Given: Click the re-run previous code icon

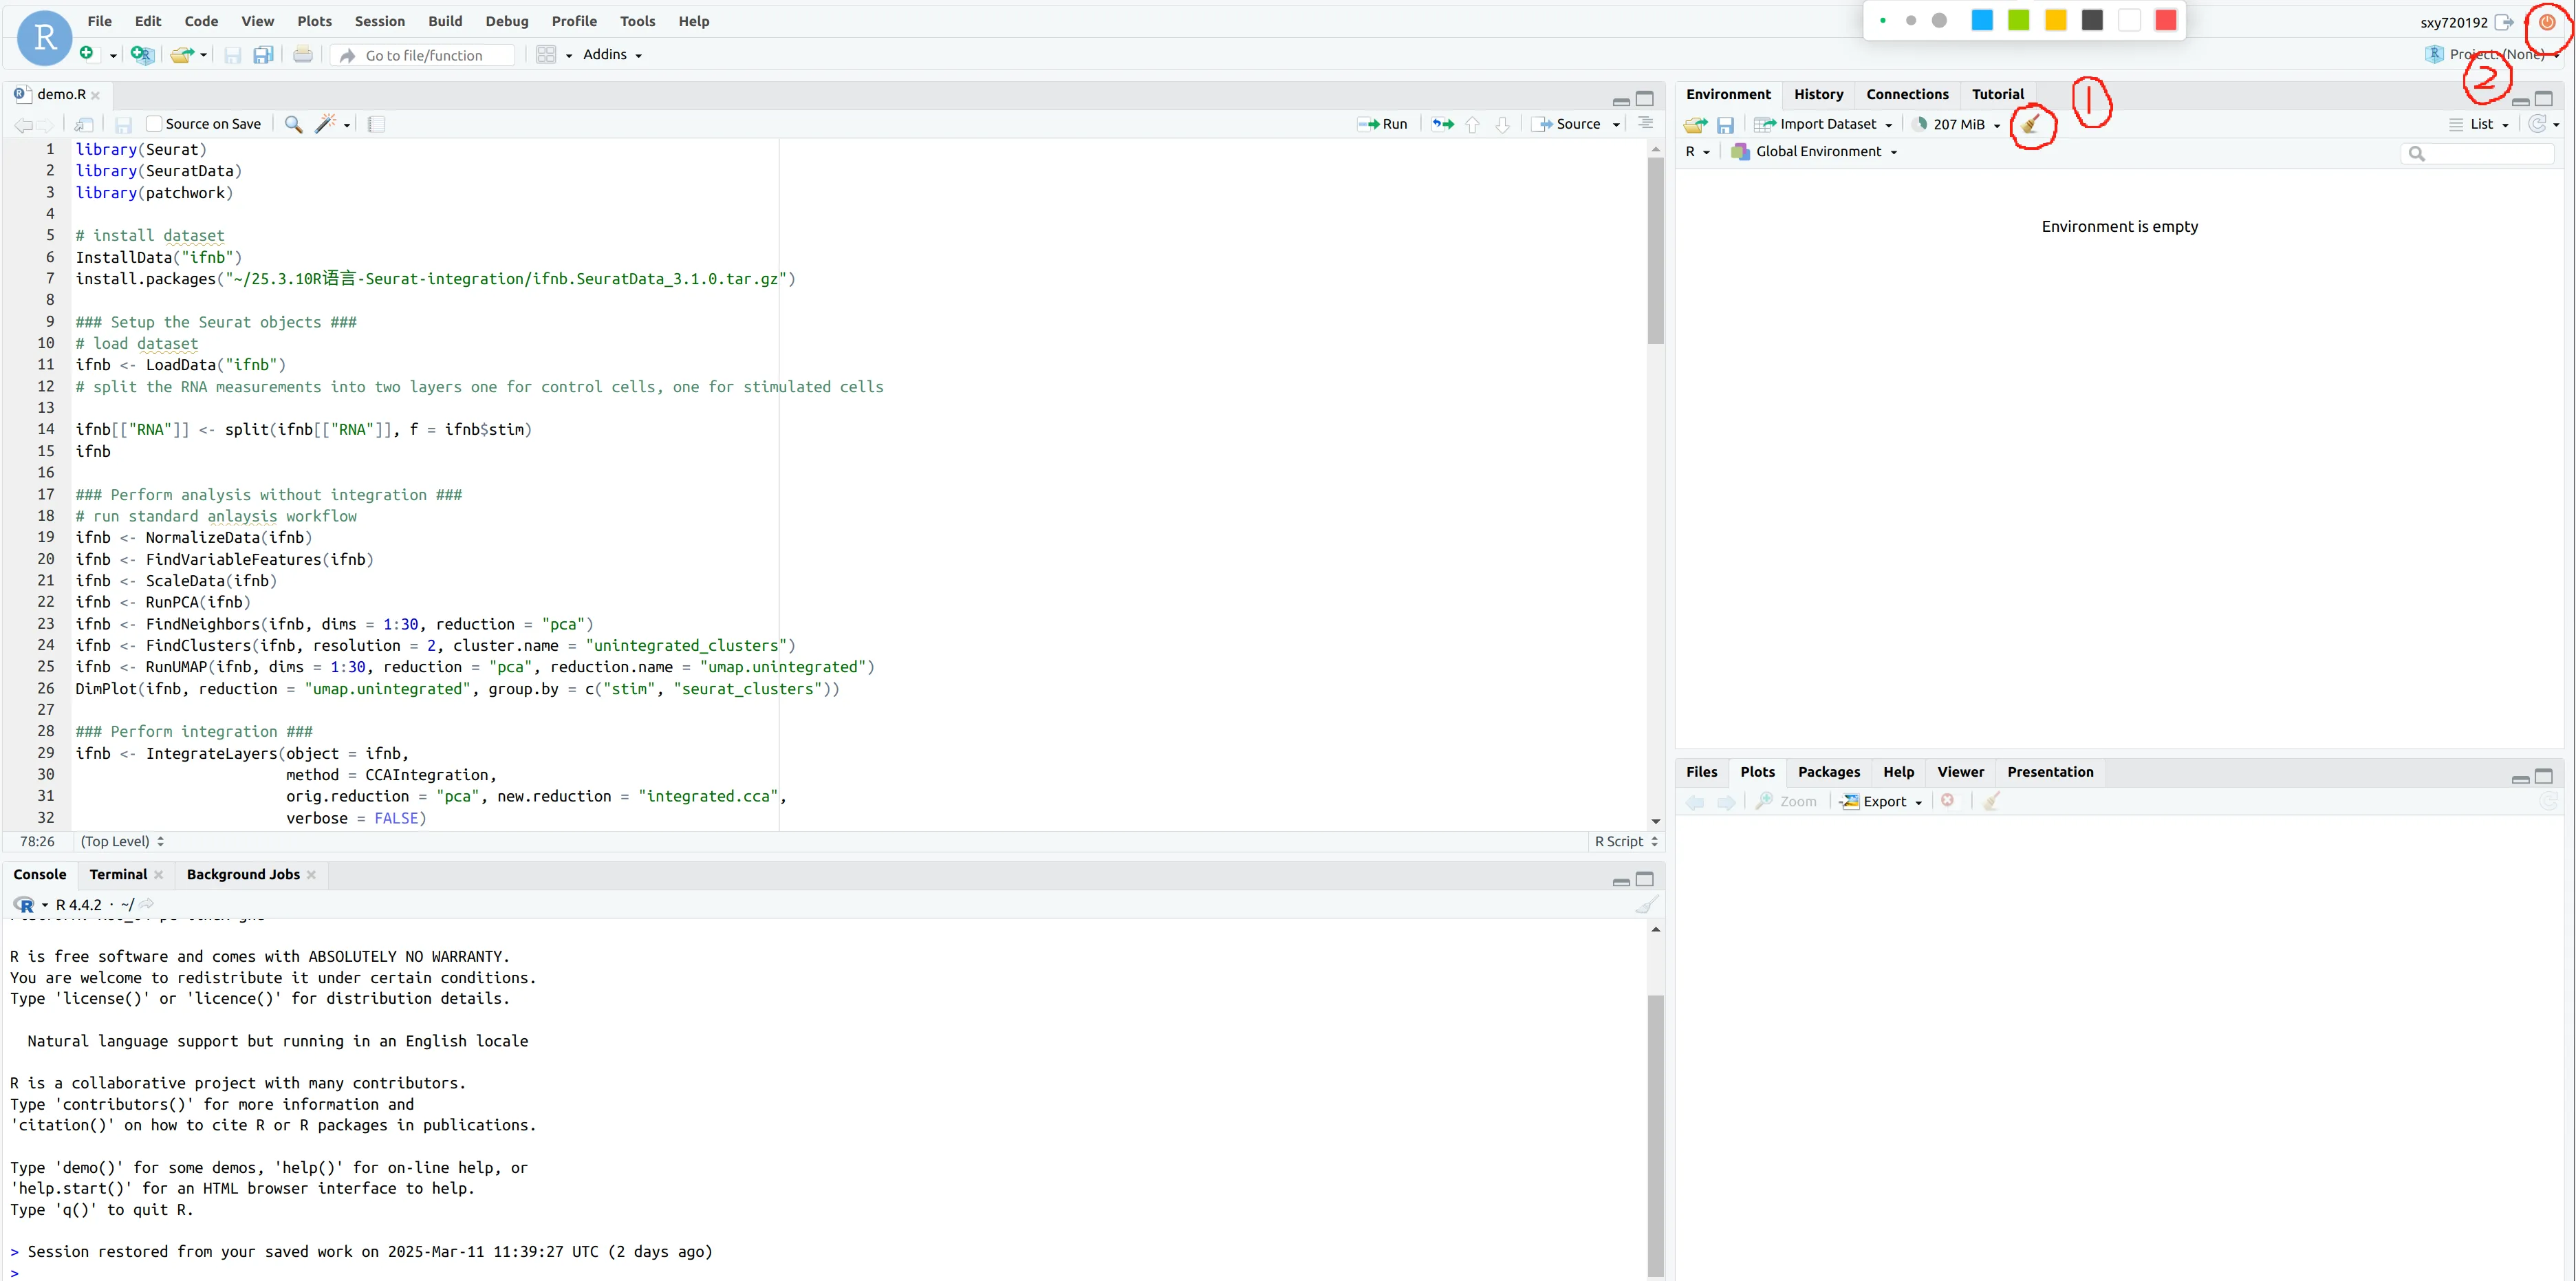Looking at the screenshot, I should pyautogui.click(x=1442, y=124).
